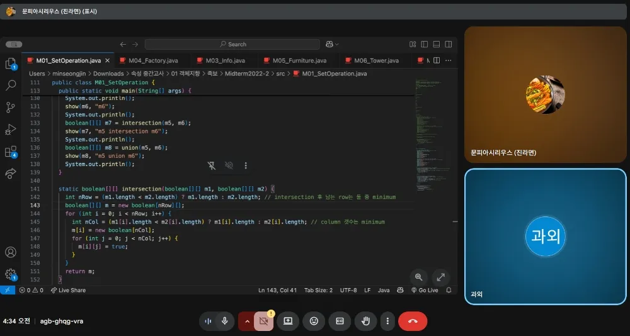Click the Go Back arrow in VS Code title bar
This screenshot has height=336, width=630.
tap(123, 44)
